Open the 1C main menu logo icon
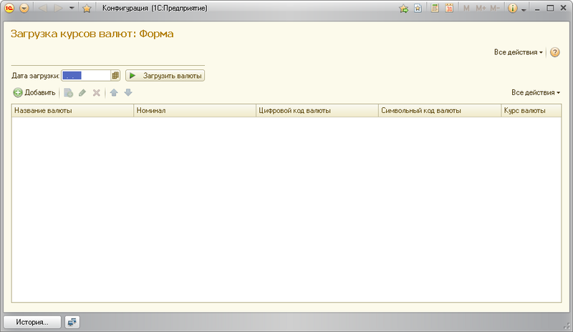This screenshot has height=332, width=573. coord(9,8)
